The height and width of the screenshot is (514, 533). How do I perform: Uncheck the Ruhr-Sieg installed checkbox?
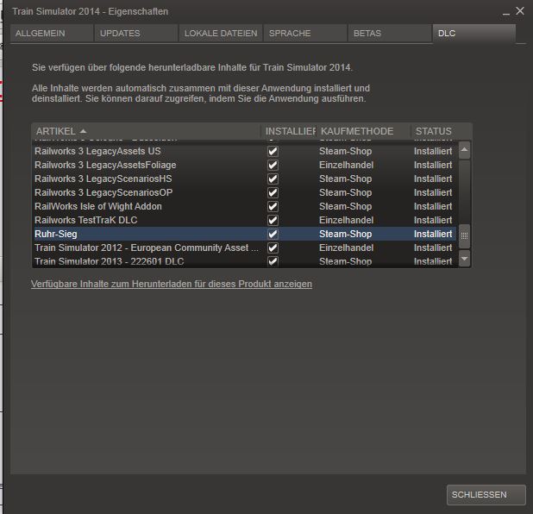tap(273, 234)
